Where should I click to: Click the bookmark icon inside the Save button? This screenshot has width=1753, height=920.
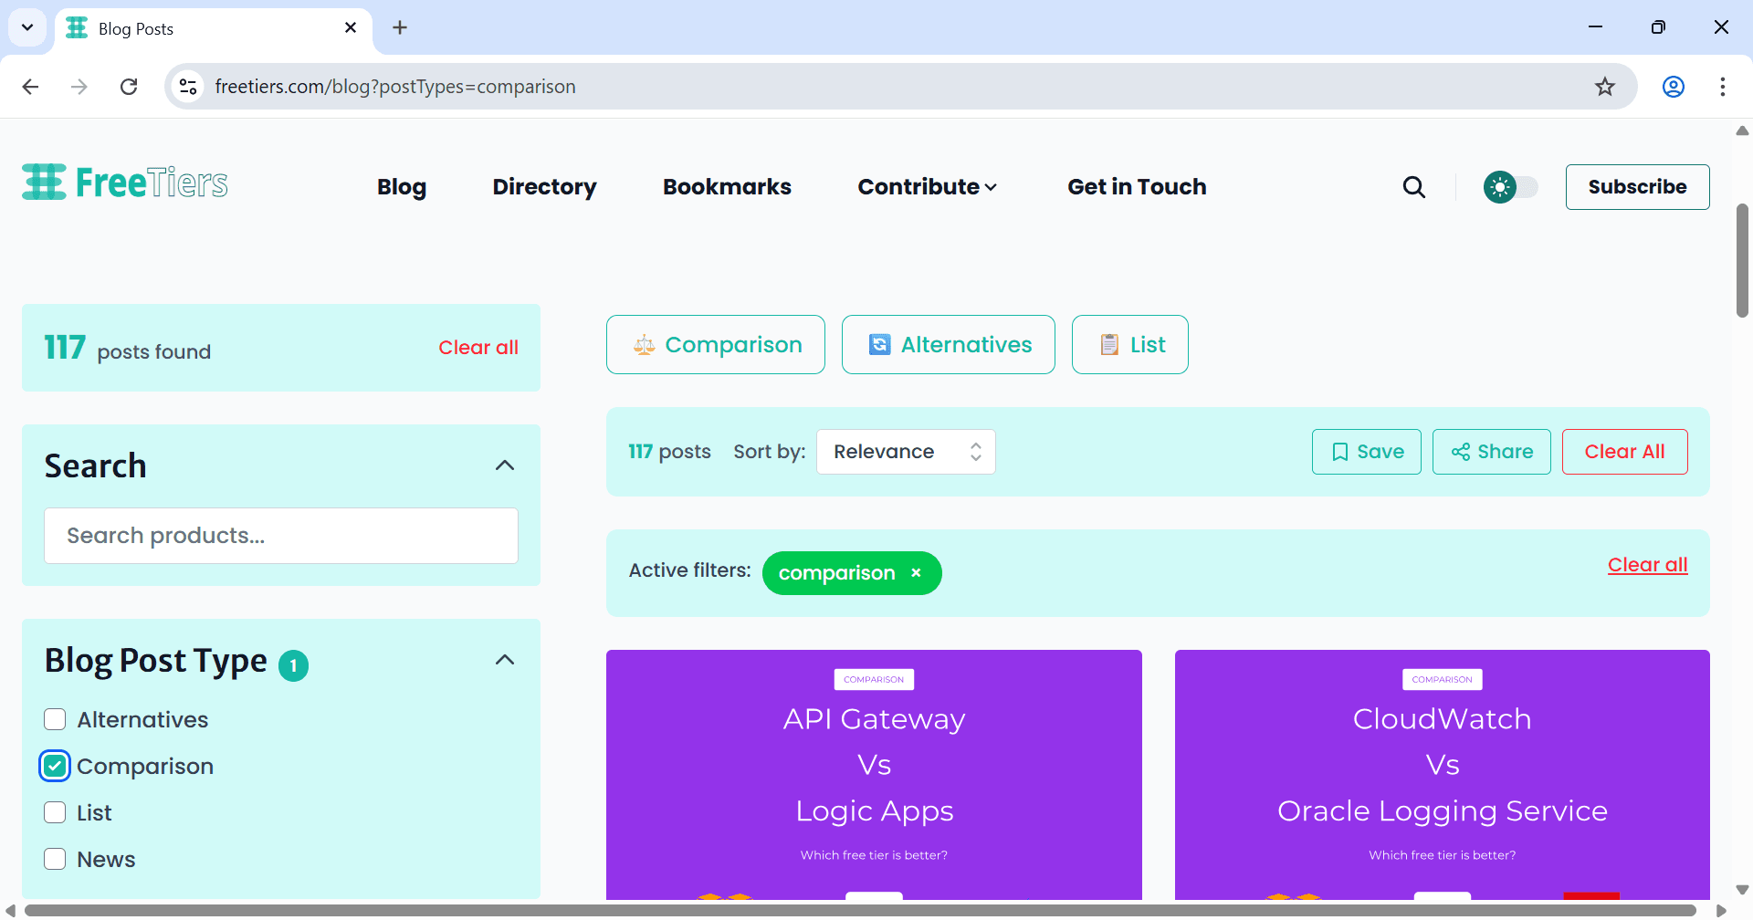(1339, 452)
